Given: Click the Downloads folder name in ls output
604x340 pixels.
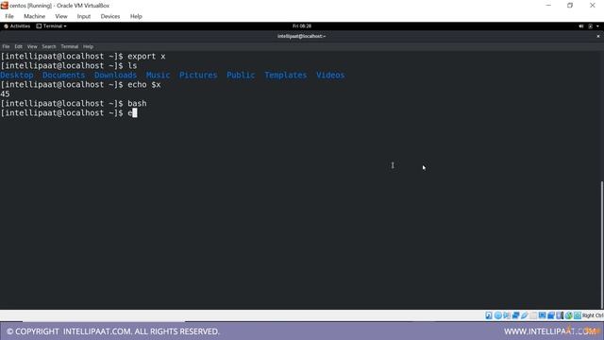Looking at the screenshot, I should coord(115,76).
